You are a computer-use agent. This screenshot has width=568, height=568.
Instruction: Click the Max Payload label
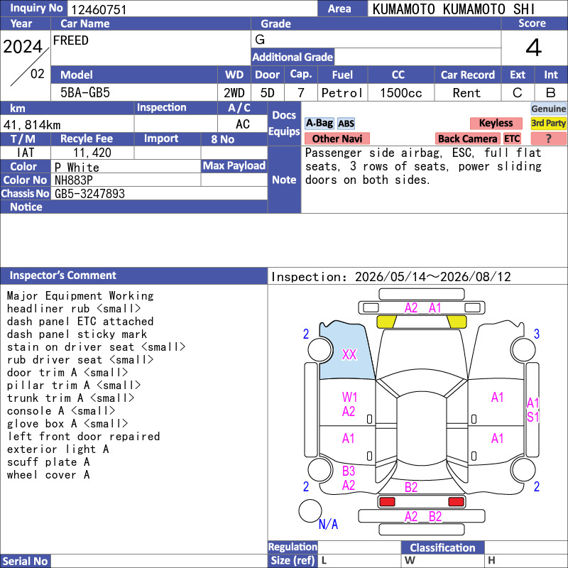pyautogui.click(x=234, y=166)
